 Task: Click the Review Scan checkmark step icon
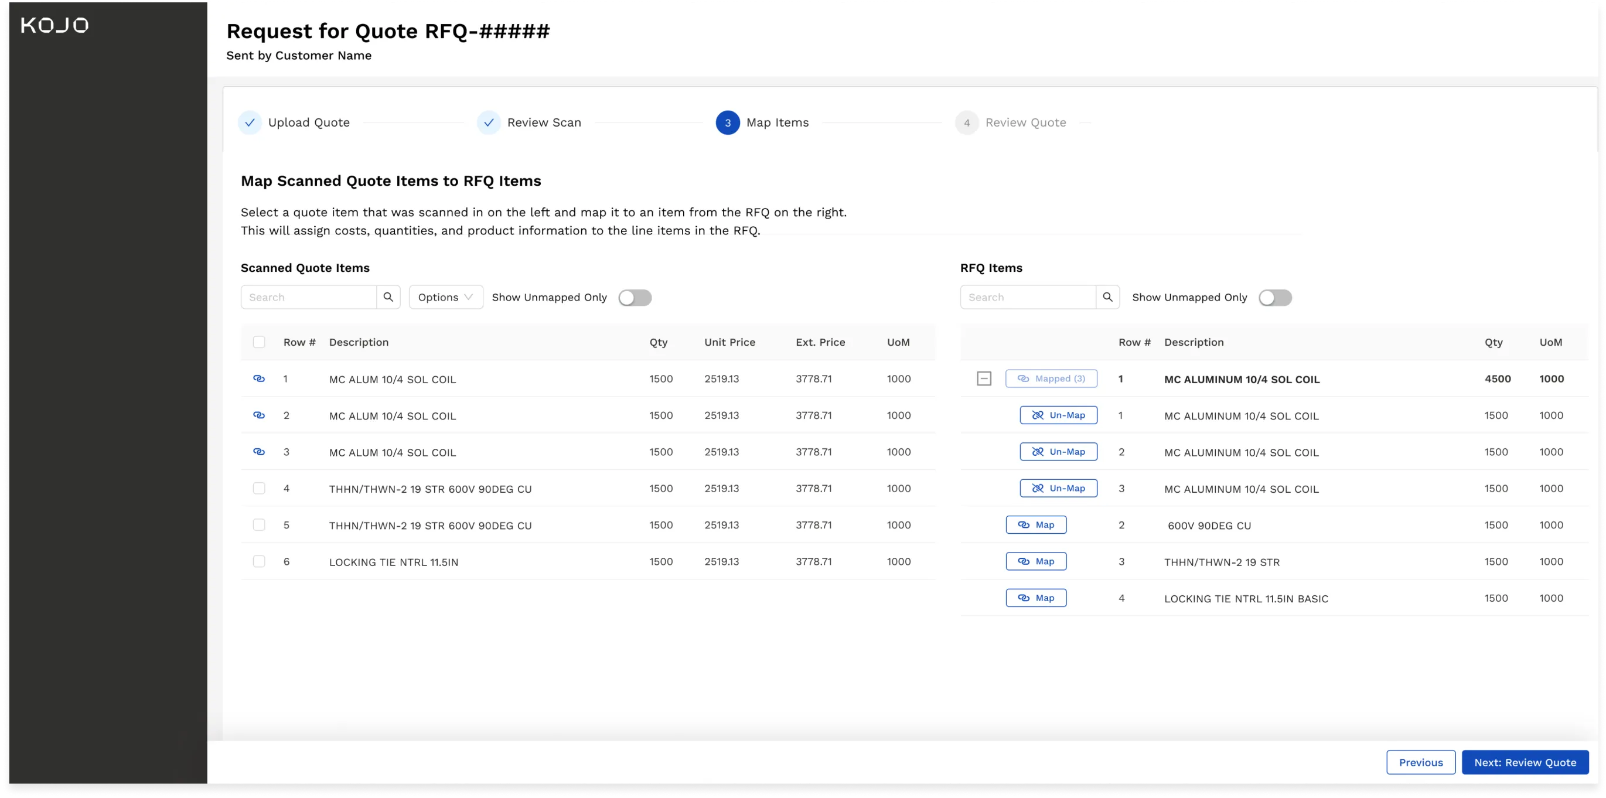tap(489, 123)
